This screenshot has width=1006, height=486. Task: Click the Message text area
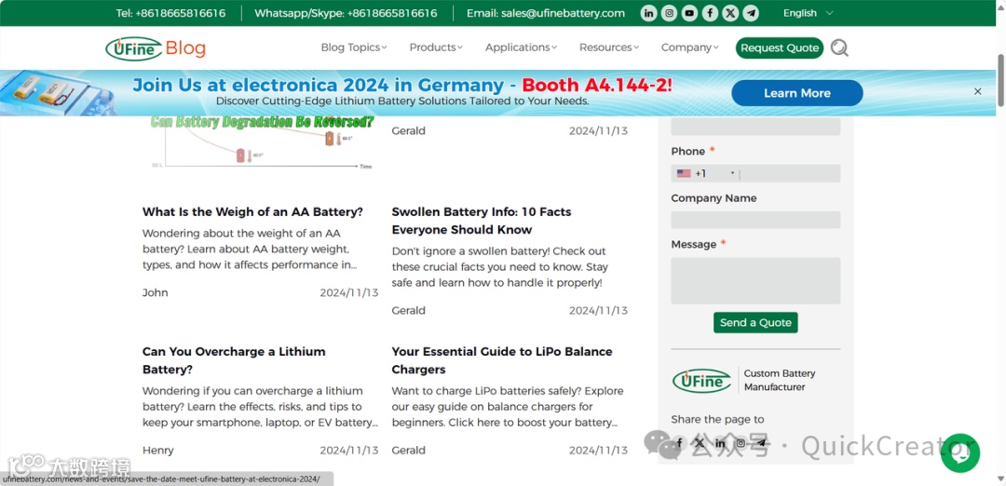pyautogui.click(x=755, y=281)
